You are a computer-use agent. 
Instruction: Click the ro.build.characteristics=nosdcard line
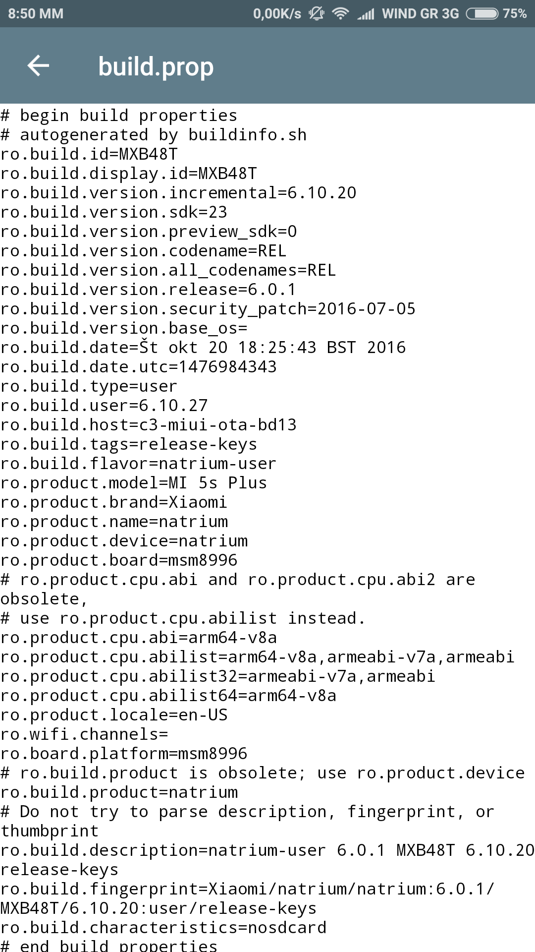(163, 928)
